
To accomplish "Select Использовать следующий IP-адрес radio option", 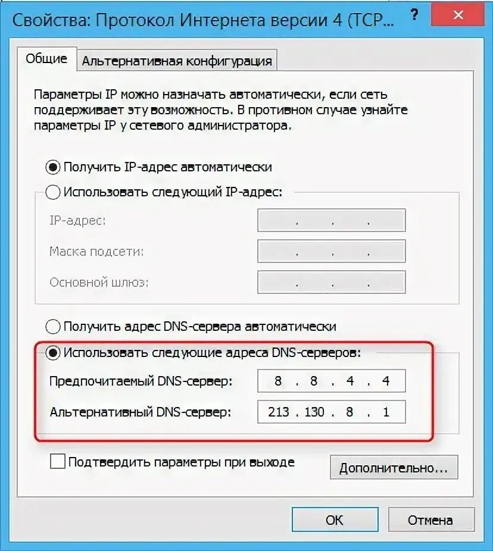I will (53, 192).
